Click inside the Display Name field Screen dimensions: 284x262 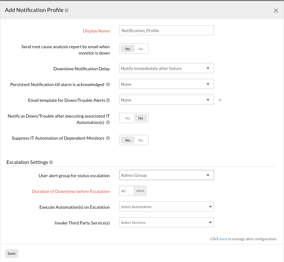pyautogui.click(x=166, y=30)
